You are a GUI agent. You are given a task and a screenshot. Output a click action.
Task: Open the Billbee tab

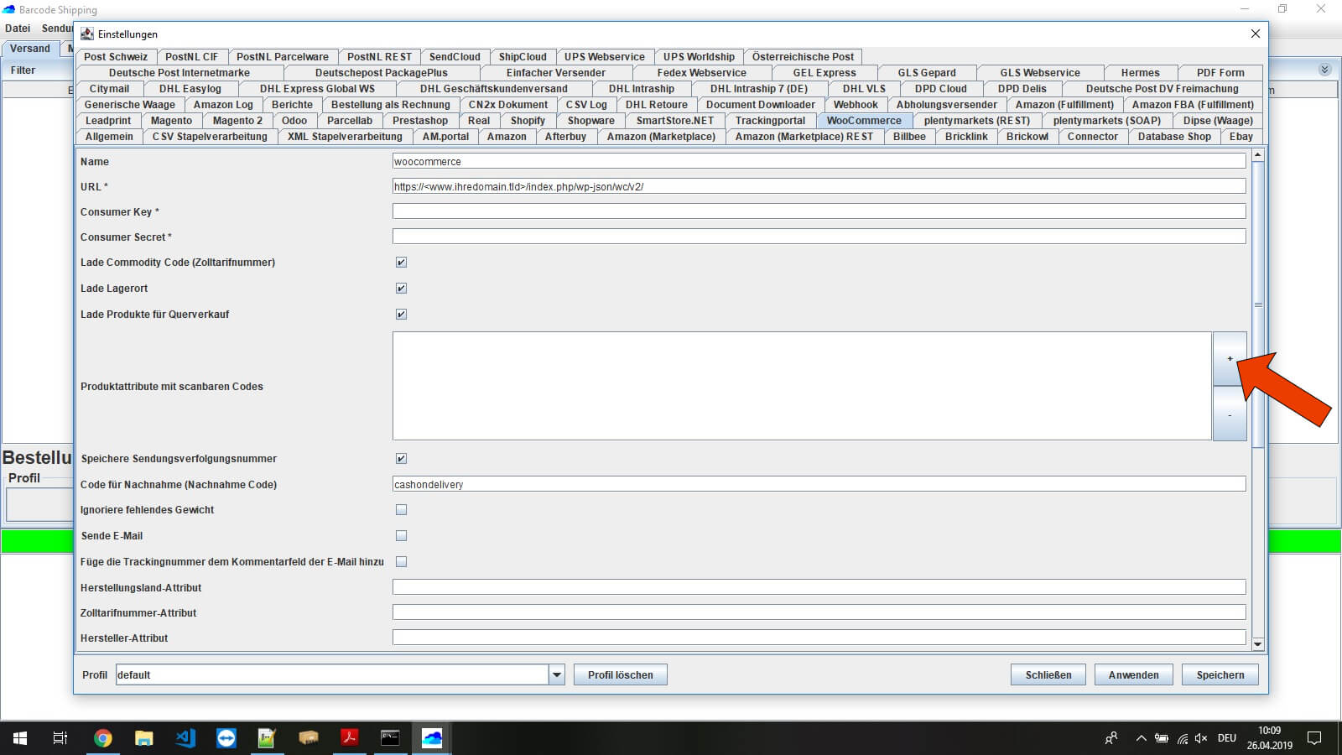[909, 137]
